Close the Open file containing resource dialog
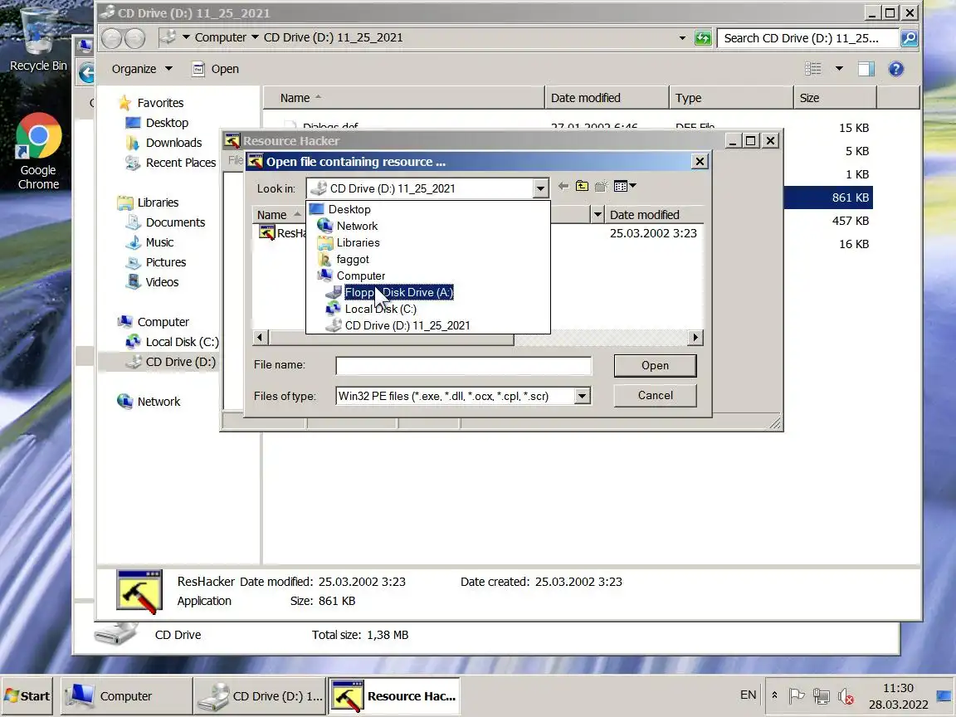Image resolution: width=956 pixels, height=717 pixels. (x=700, y=162)
